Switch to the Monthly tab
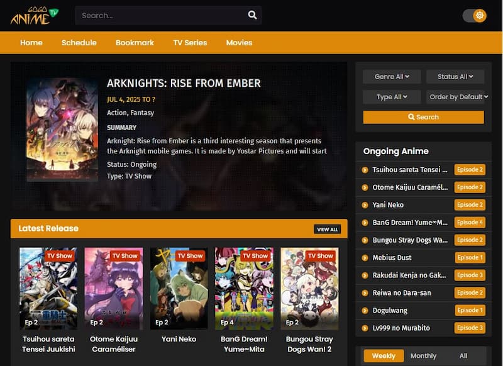This screenshot has width=503, height=366. click(423, 356)
